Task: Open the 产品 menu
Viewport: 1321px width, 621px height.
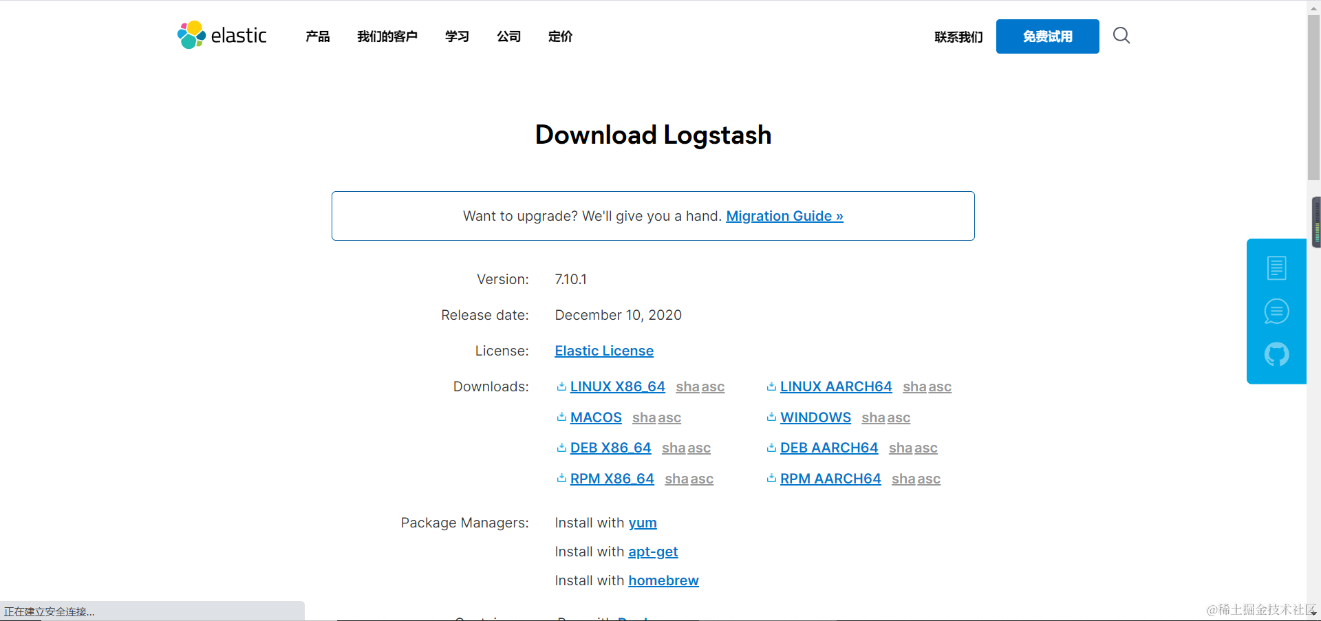Action: tap(318, 36)
